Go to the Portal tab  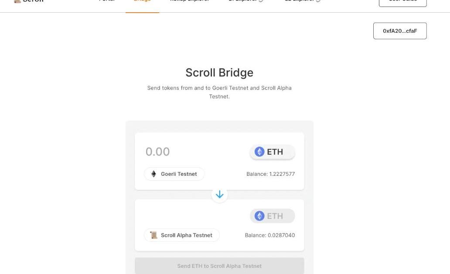coord(107,1)
